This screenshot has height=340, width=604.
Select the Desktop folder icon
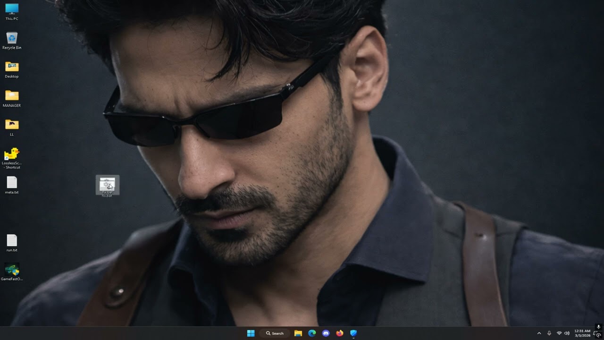(x=12, y=69)
